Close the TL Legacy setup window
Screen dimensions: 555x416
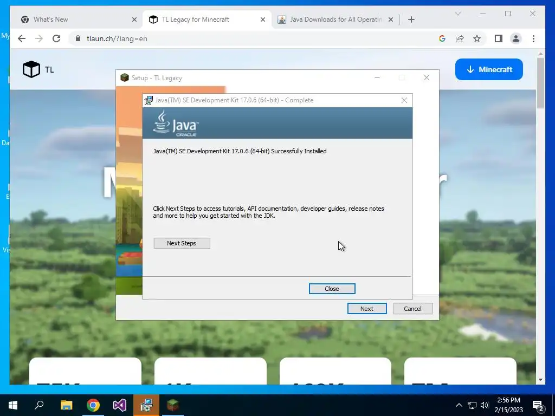(427, 78)
